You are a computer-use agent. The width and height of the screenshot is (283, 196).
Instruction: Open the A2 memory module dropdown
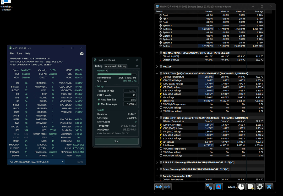tap(36, 162)
